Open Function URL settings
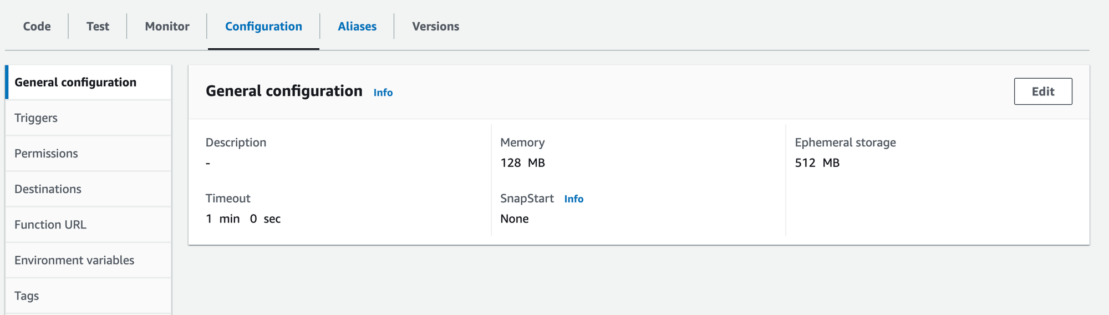This screenshot has width=1109, height=315. (x=89, y=224)
